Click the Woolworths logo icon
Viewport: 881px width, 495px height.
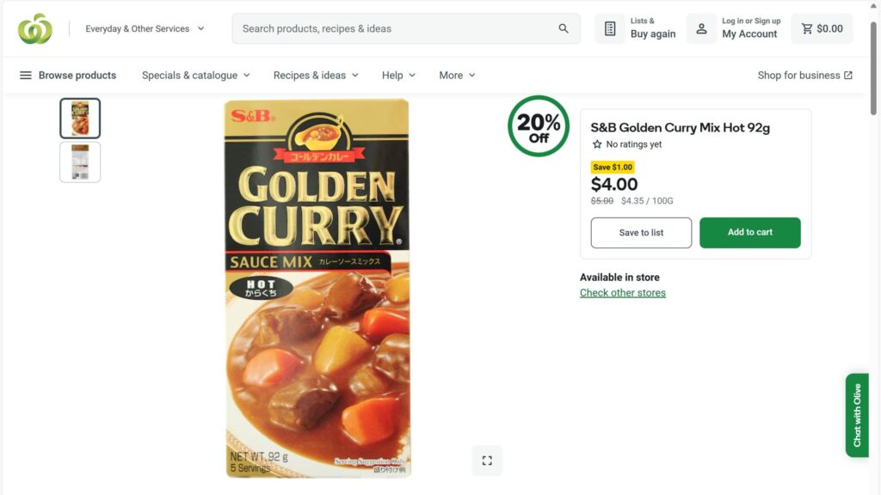pyautogui.click(x=35, y=28)
